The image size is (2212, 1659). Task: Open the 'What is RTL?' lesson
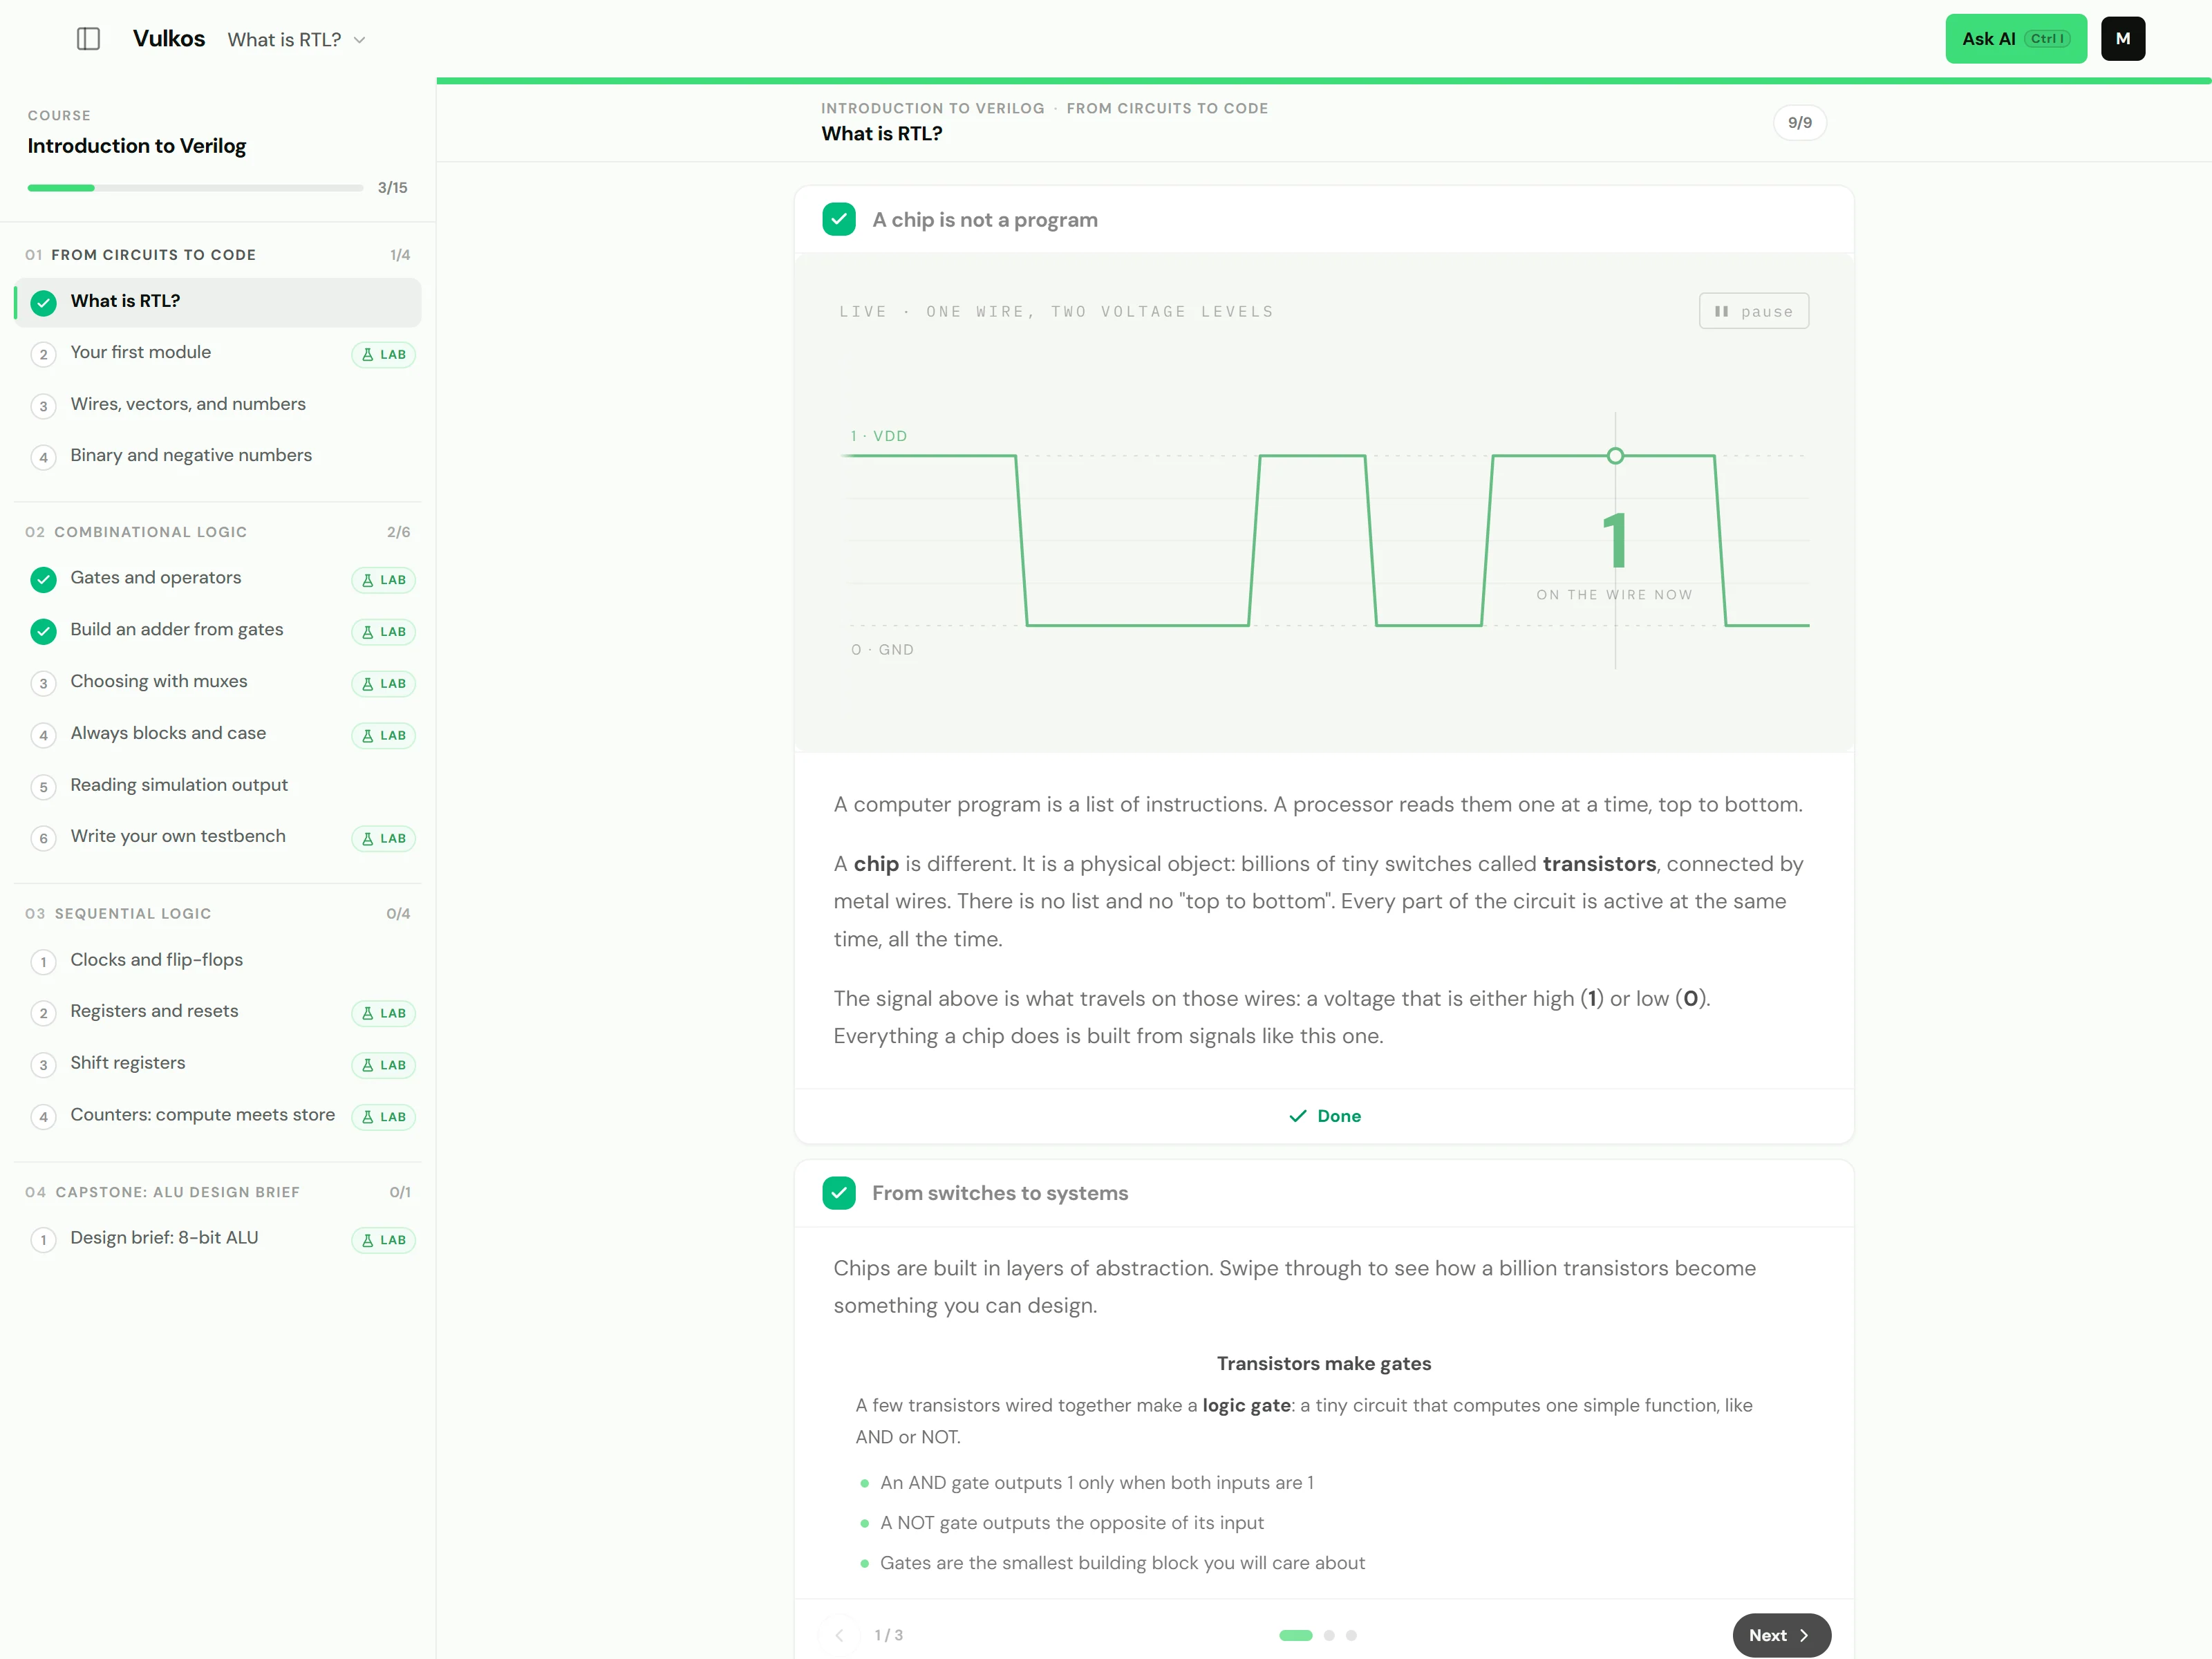point(218,302)
